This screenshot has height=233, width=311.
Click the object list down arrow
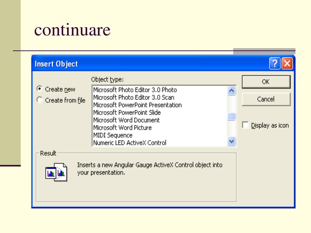tap(231, 141)
